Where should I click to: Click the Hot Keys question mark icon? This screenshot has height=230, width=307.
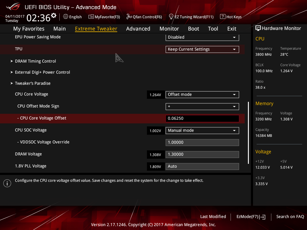(x=223, y=17)
